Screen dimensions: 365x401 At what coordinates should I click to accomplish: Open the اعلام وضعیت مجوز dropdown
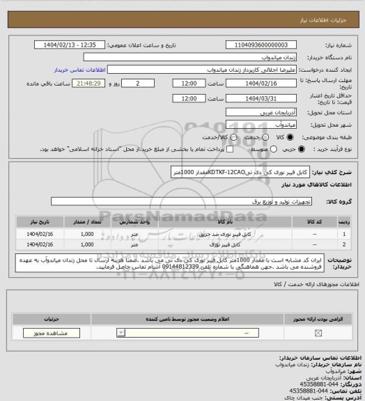pos(187,333)
